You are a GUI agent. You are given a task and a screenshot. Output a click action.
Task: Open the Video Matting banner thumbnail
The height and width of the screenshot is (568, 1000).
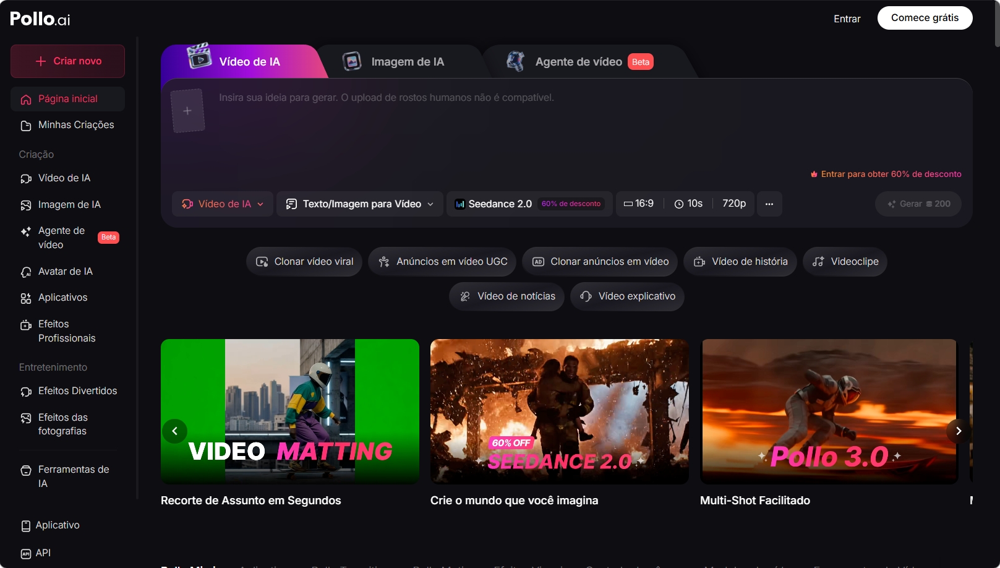point(289,411)
